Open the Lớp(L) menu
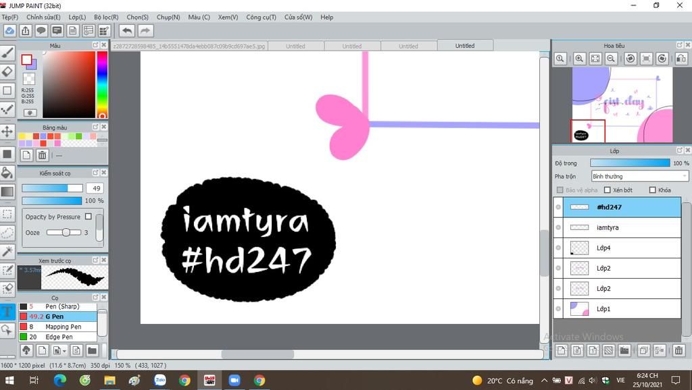Screen dimensions: 692x390 [x=77, y=17]
